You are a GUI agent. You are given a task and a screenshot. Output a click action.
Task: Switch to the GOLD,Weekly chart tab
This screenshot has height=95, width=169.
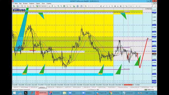pyautogui.click(x=25, y=87)
